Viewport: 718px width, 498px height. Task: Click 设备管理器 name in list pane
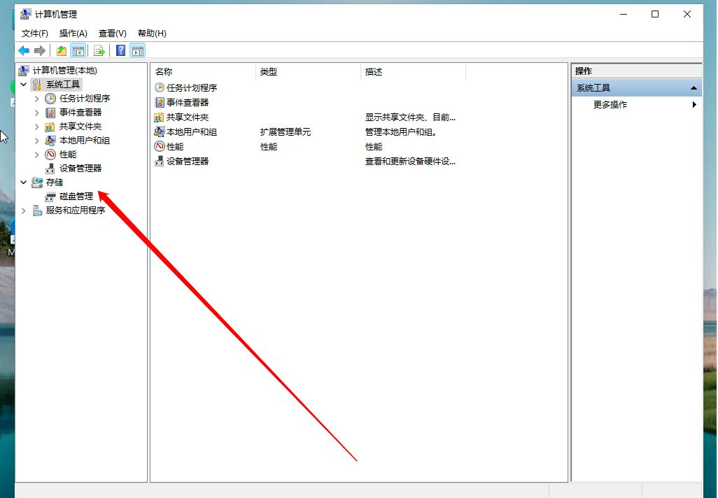pyautogui.click(x=188, y=161)
